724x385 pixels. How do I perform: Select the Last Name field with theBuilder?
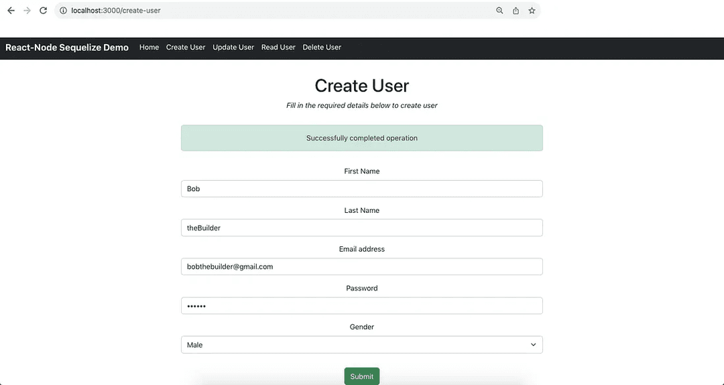coord(362,228)
